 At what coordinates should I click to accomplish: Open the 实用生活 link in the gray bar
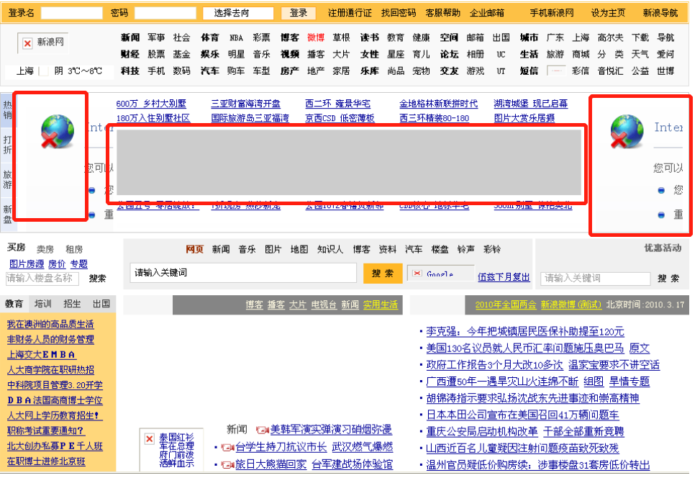coord(381,305)
